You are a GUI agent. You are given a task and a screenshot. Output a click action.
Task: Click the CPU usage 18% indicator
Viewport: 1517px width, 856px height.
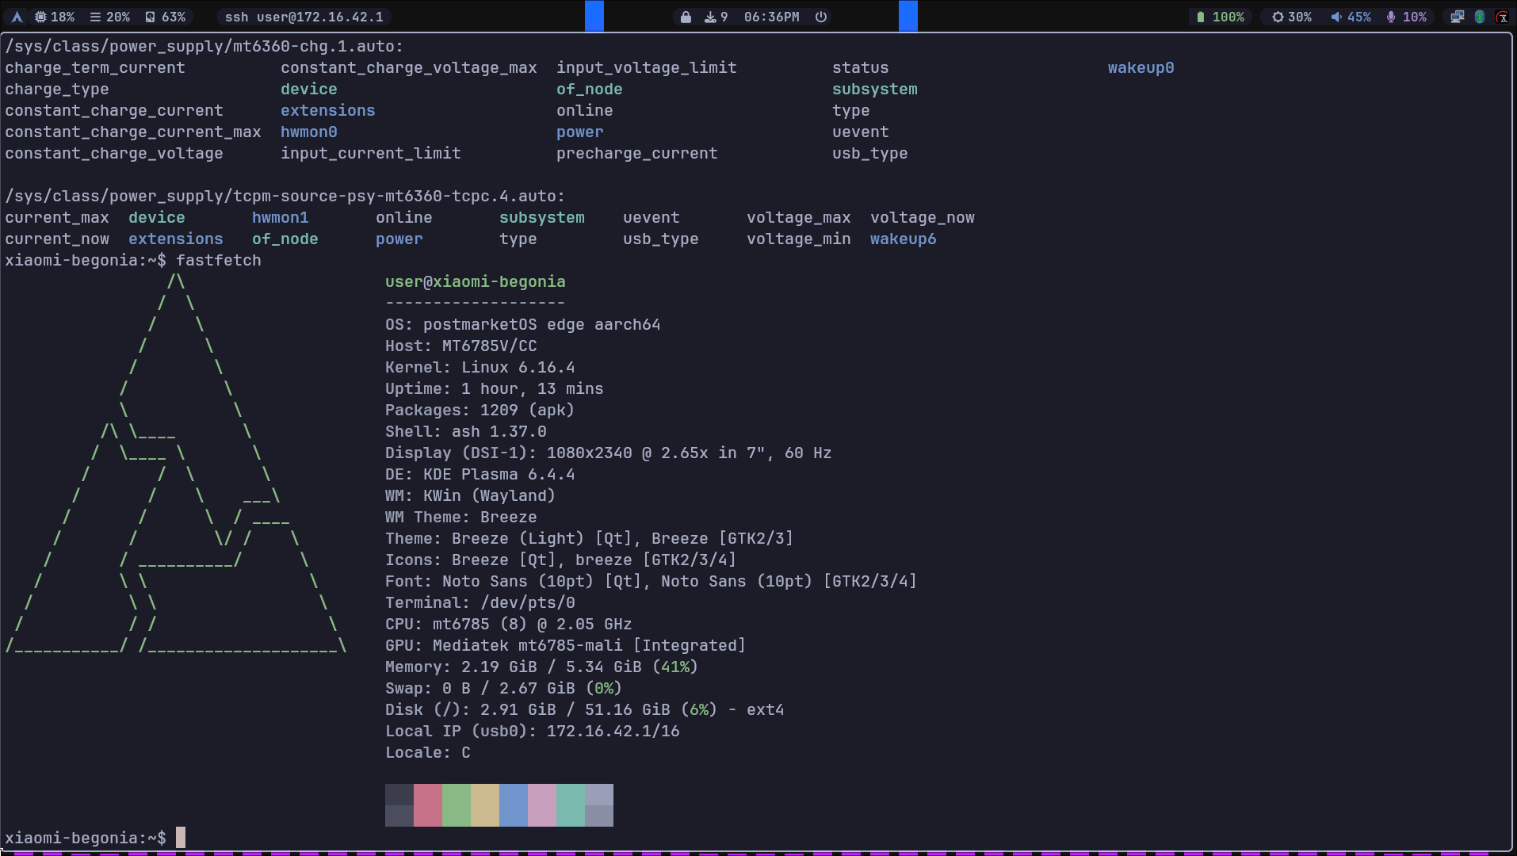[x=54, y=17]
